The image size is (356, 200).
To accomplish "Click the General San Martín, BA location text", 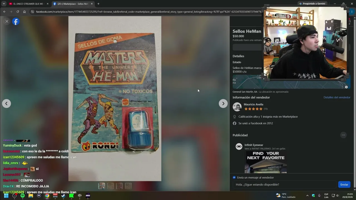I will (x=245, y=92).
